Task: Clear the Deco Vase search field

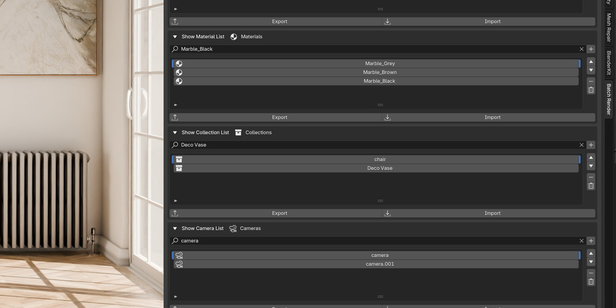Action: (x=582, y=145)
